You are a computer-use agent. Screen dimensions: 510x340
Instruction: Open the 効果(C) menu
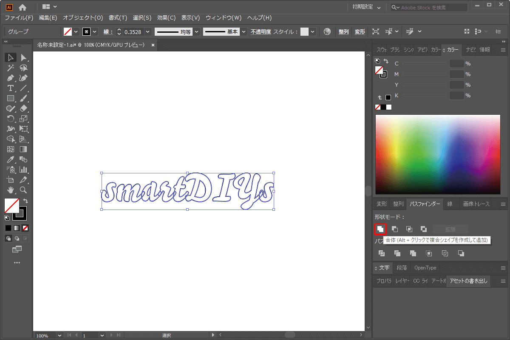(166, 18)
